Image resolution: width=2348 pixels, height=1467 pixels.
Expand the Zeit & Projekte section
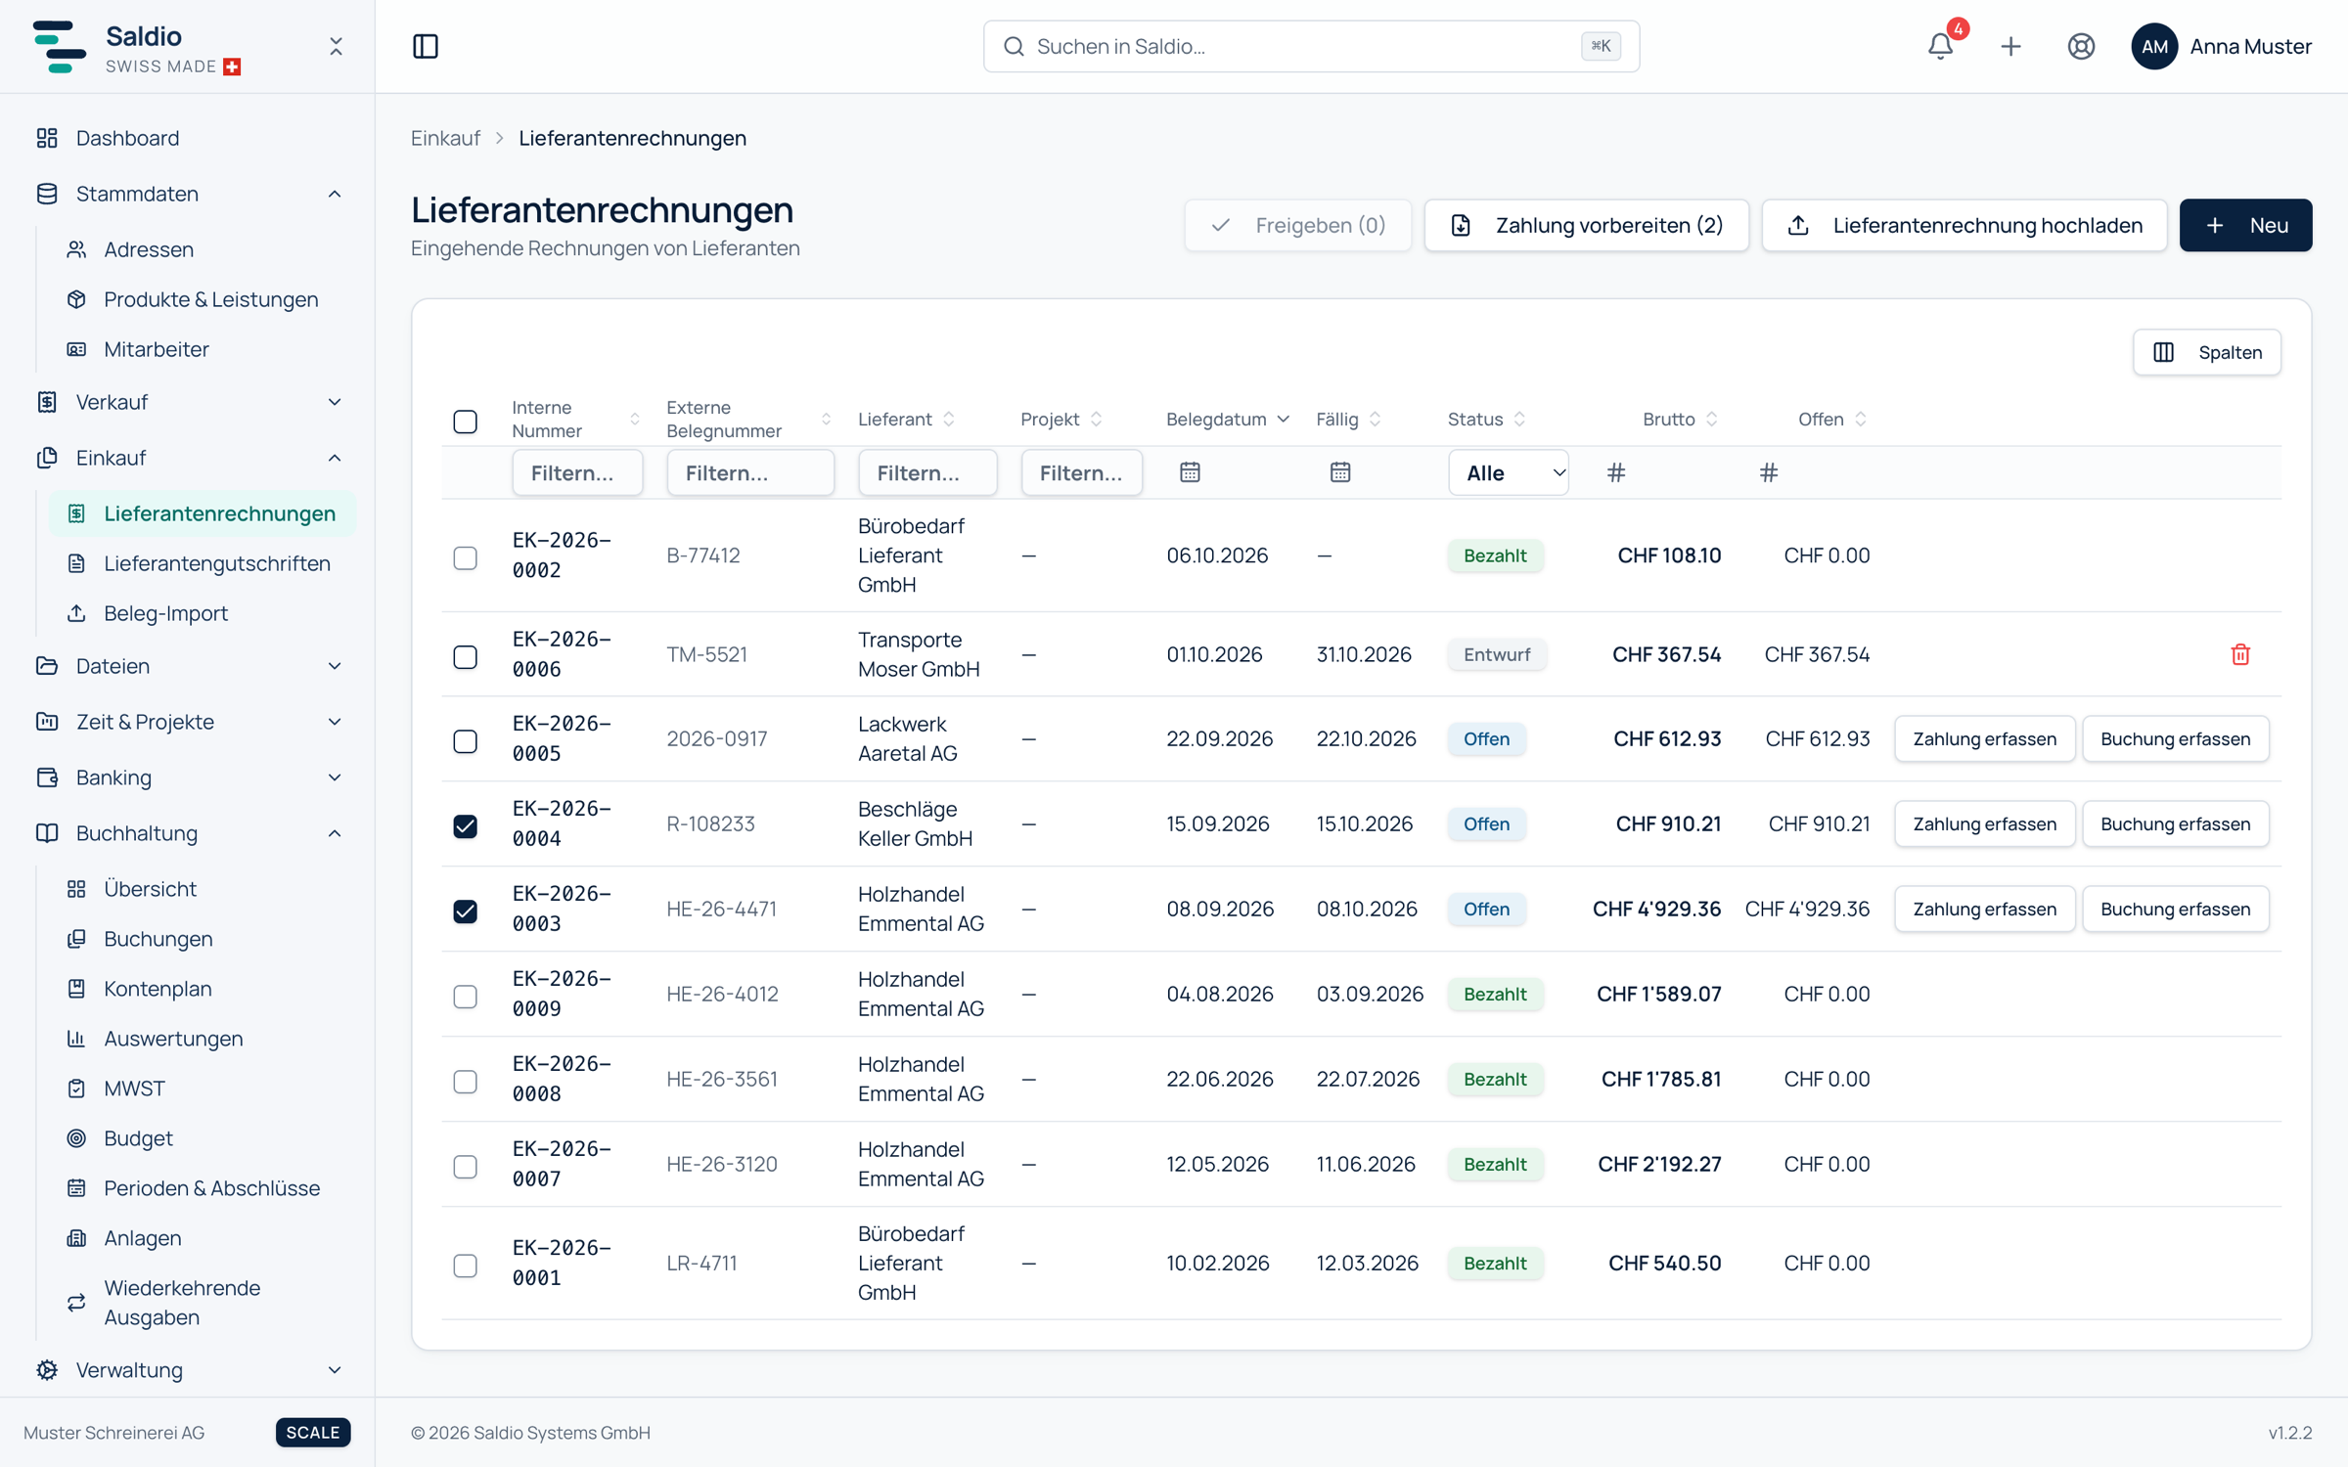coord(188,722)
